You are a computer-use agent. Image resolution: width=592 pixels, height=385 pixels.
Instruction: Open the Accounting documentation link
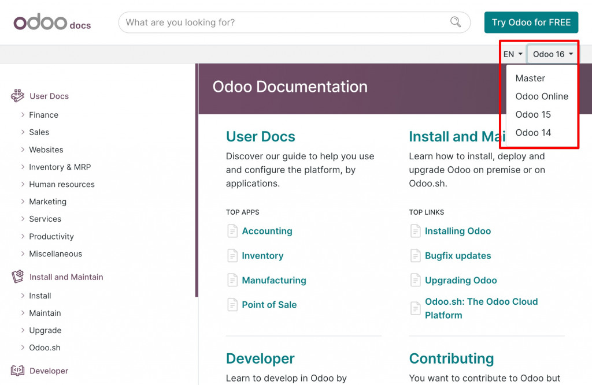tap(267, 231)
